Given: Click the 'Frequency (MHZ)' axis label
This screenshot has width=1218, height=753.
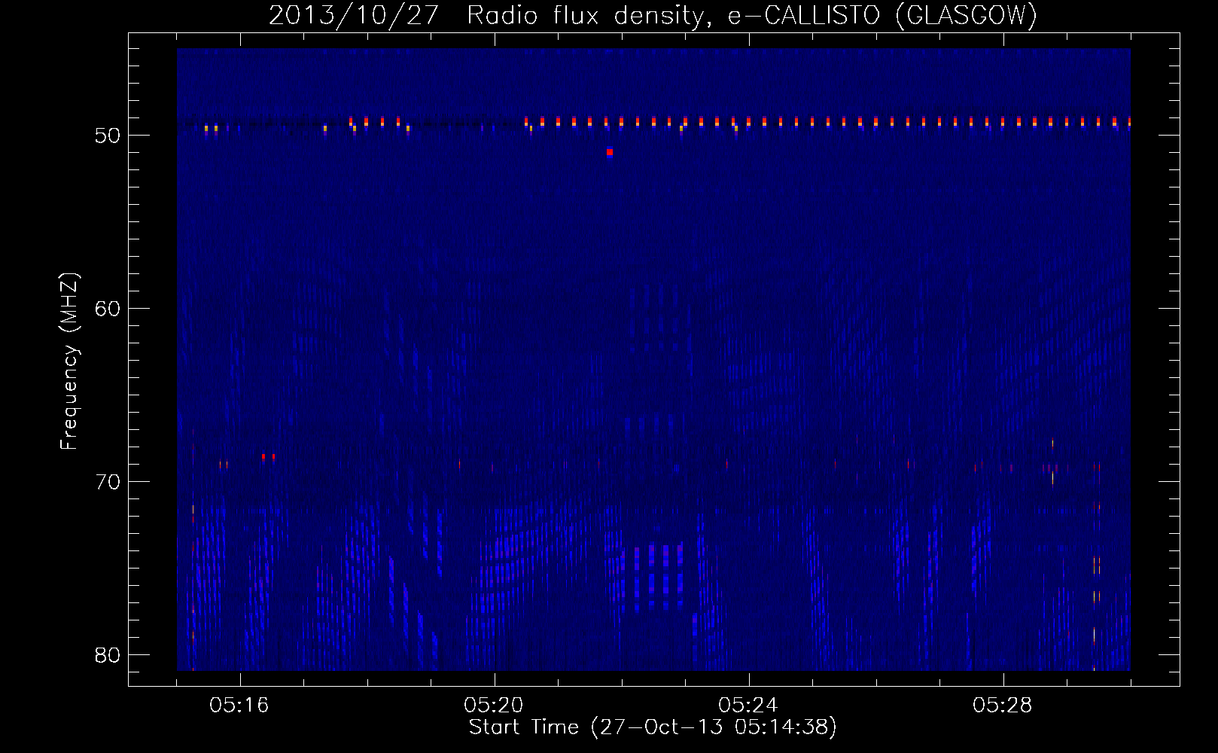Looking at the screenshot, I should 69,361.
